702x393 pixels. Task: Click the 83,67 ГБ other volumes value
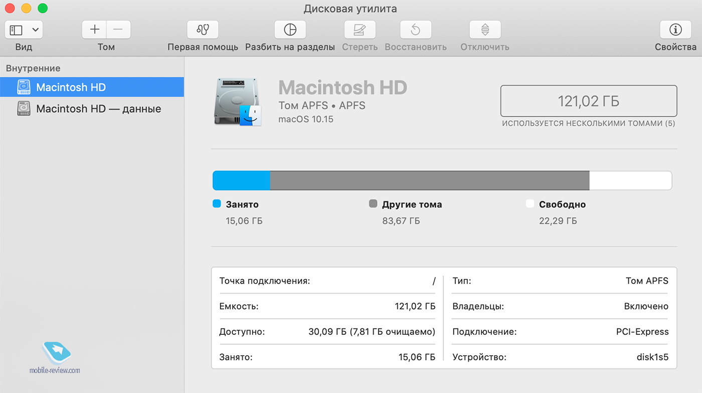click(401, 221)
